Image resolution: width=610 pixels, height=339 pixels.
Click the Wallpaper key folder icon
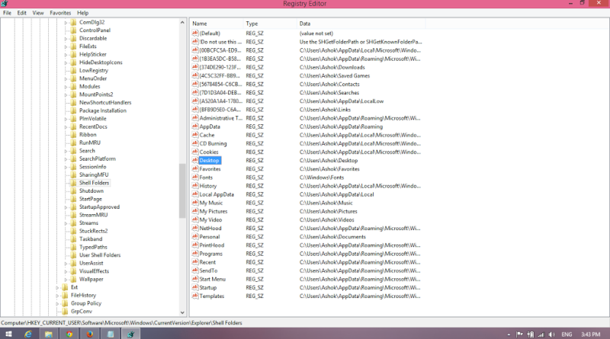click(73, 279)
